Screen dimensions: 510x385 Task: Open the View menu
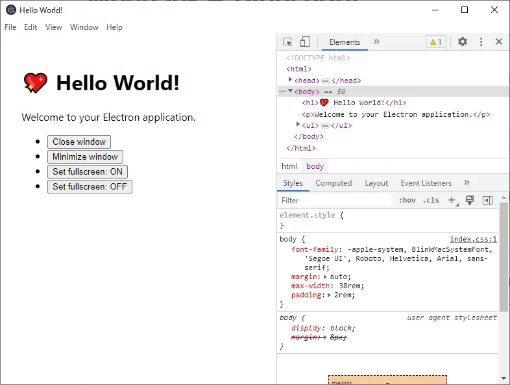coord(54,27)
